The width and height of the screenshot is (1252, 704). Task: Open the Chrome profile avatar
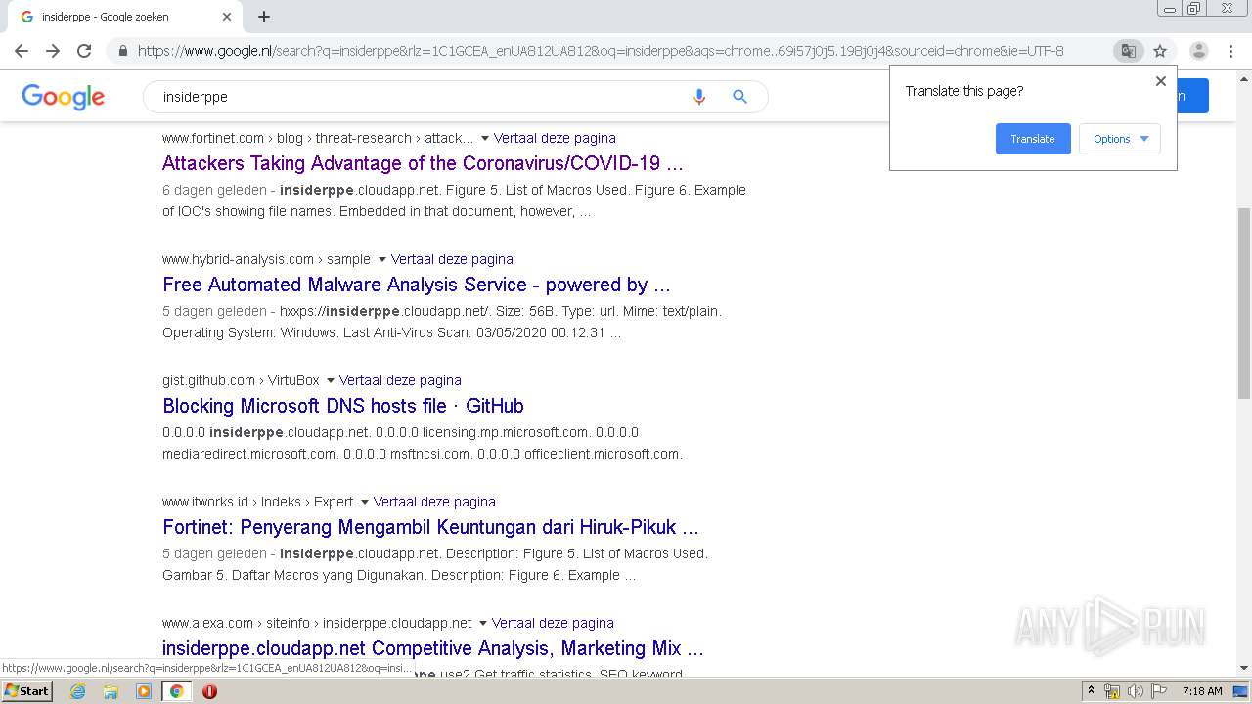point(1198,51)
